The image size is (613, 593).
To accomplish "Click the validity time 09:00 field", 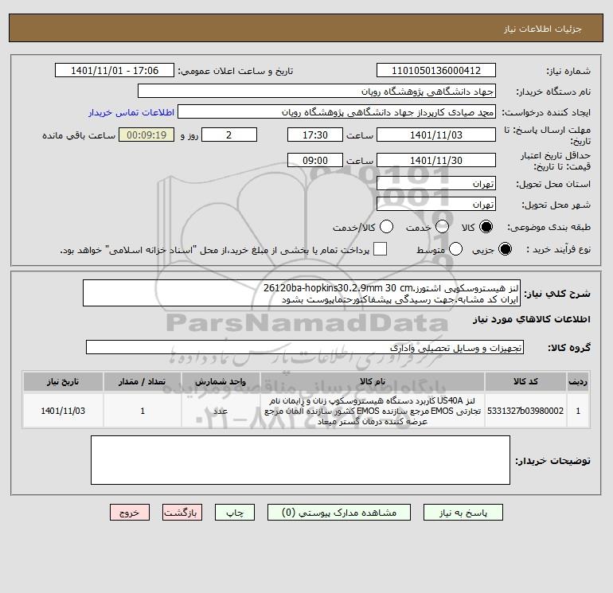I will (315, 160).
